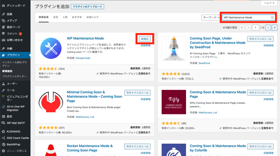Install Coming Soon by Colorlib now
This screenshot has height=156, width=280.
[260, 146]
